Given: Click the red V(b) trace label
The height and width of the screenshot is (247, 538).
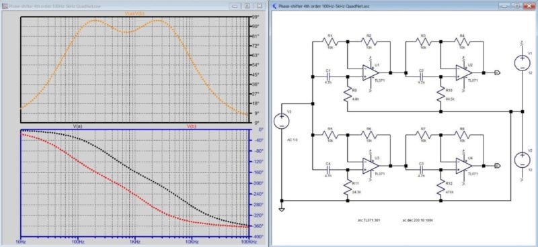Looking at the screenshot, I should coord(192,126).
